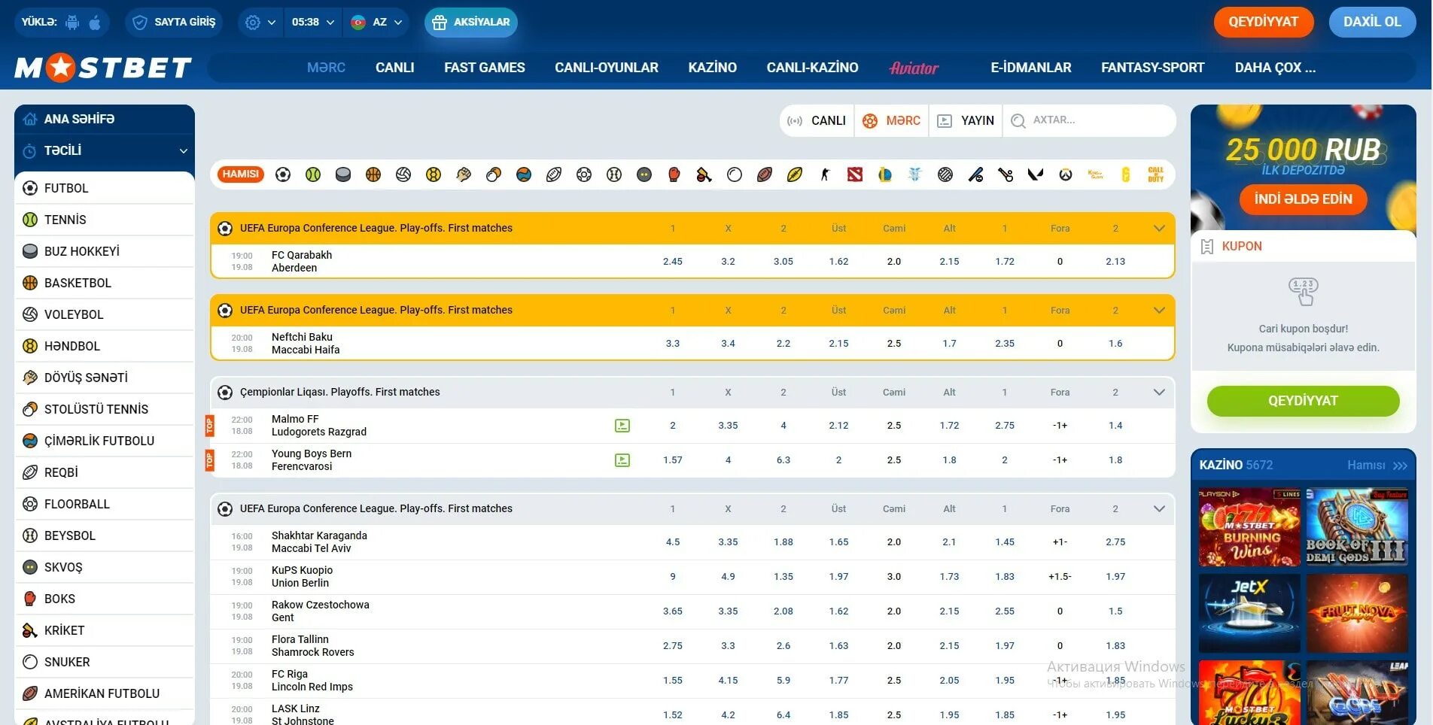Open Snuker in the sidebar
The width and height of the screenshot is (1433, 725).
[x=105, y=662]
